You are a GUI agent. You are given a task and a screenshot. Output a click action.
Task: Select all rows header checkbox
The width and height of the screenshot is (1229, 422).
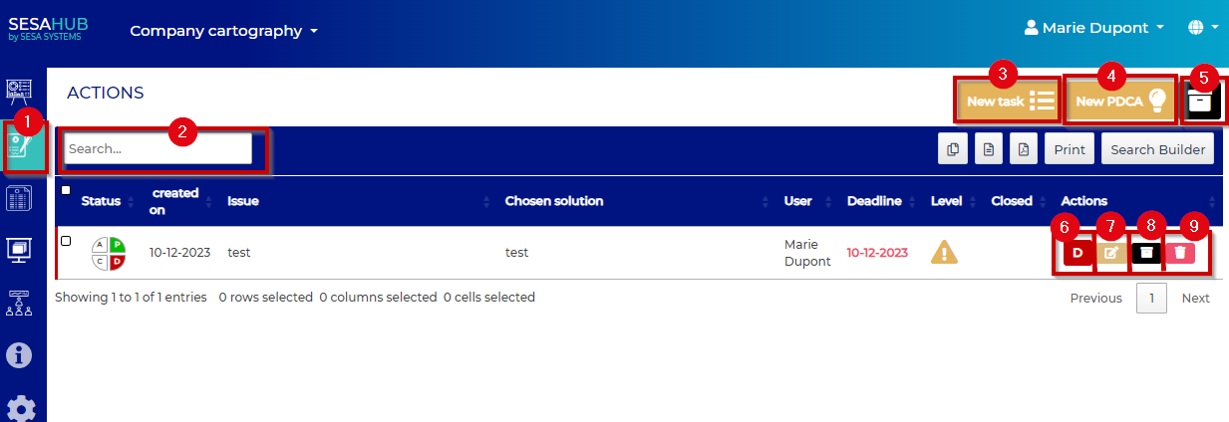tap(66, 190)
